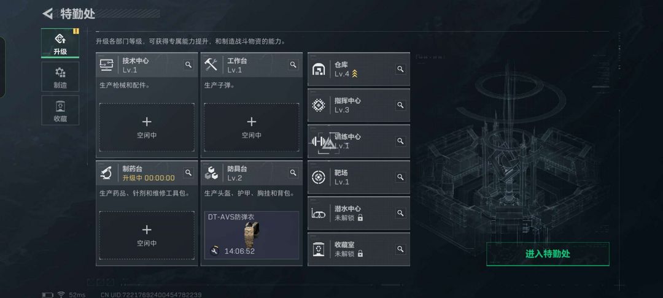This screenshot has height=298, width=663.
Task: Inspect 指挥中心 via its magnifier icon
Action: tap(400, 105)
